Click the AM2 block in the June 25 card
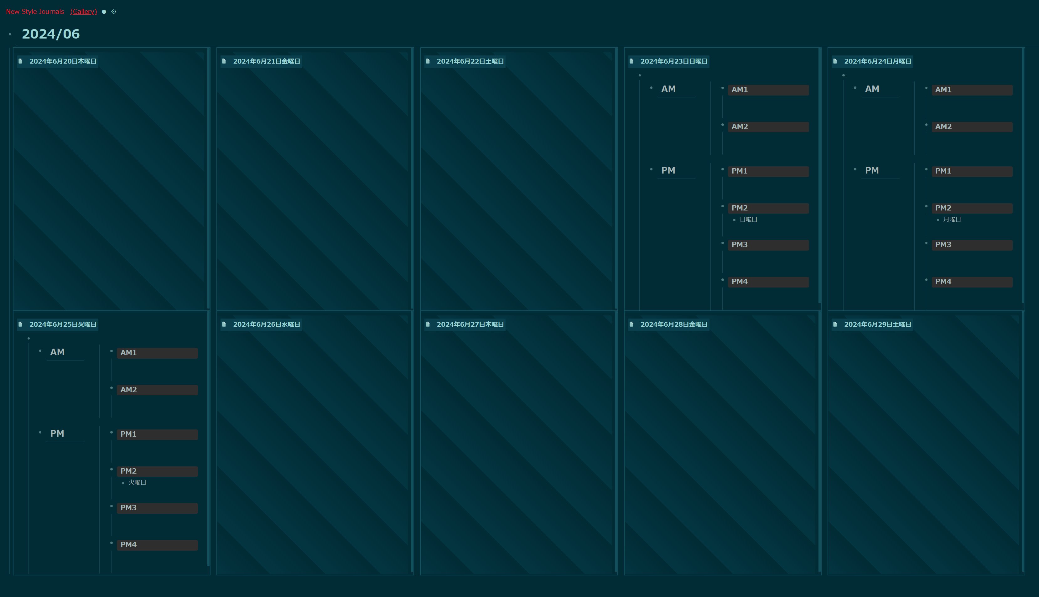 click(157, 390)
